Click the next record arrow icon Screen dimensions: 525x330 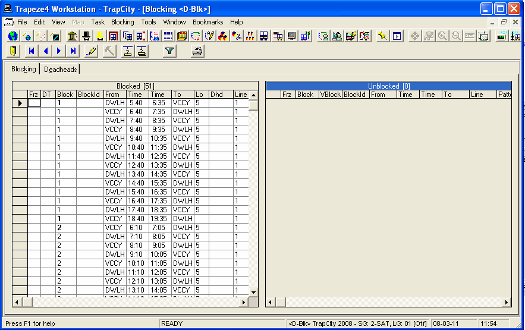pos(59,51)
